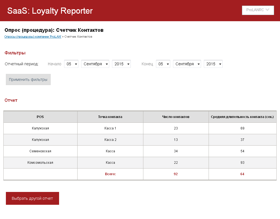Click the SaaS: Loyalty Reporter title
This screenshot has height=219, width=280.
click(50, 11)
